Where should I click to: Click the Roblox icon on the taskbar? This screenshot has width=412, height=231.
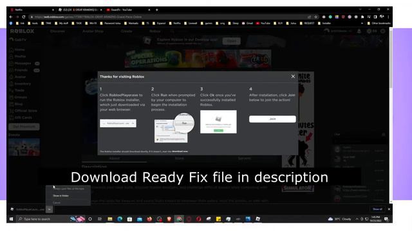257,219
